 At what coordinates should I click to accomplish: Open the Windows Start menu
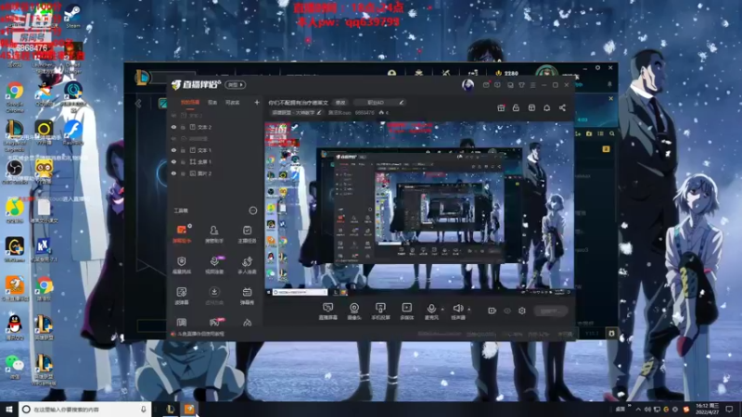9,409
